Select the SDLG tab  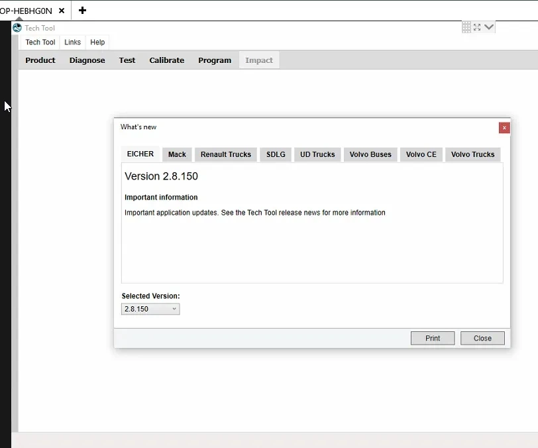pos(276,154)
